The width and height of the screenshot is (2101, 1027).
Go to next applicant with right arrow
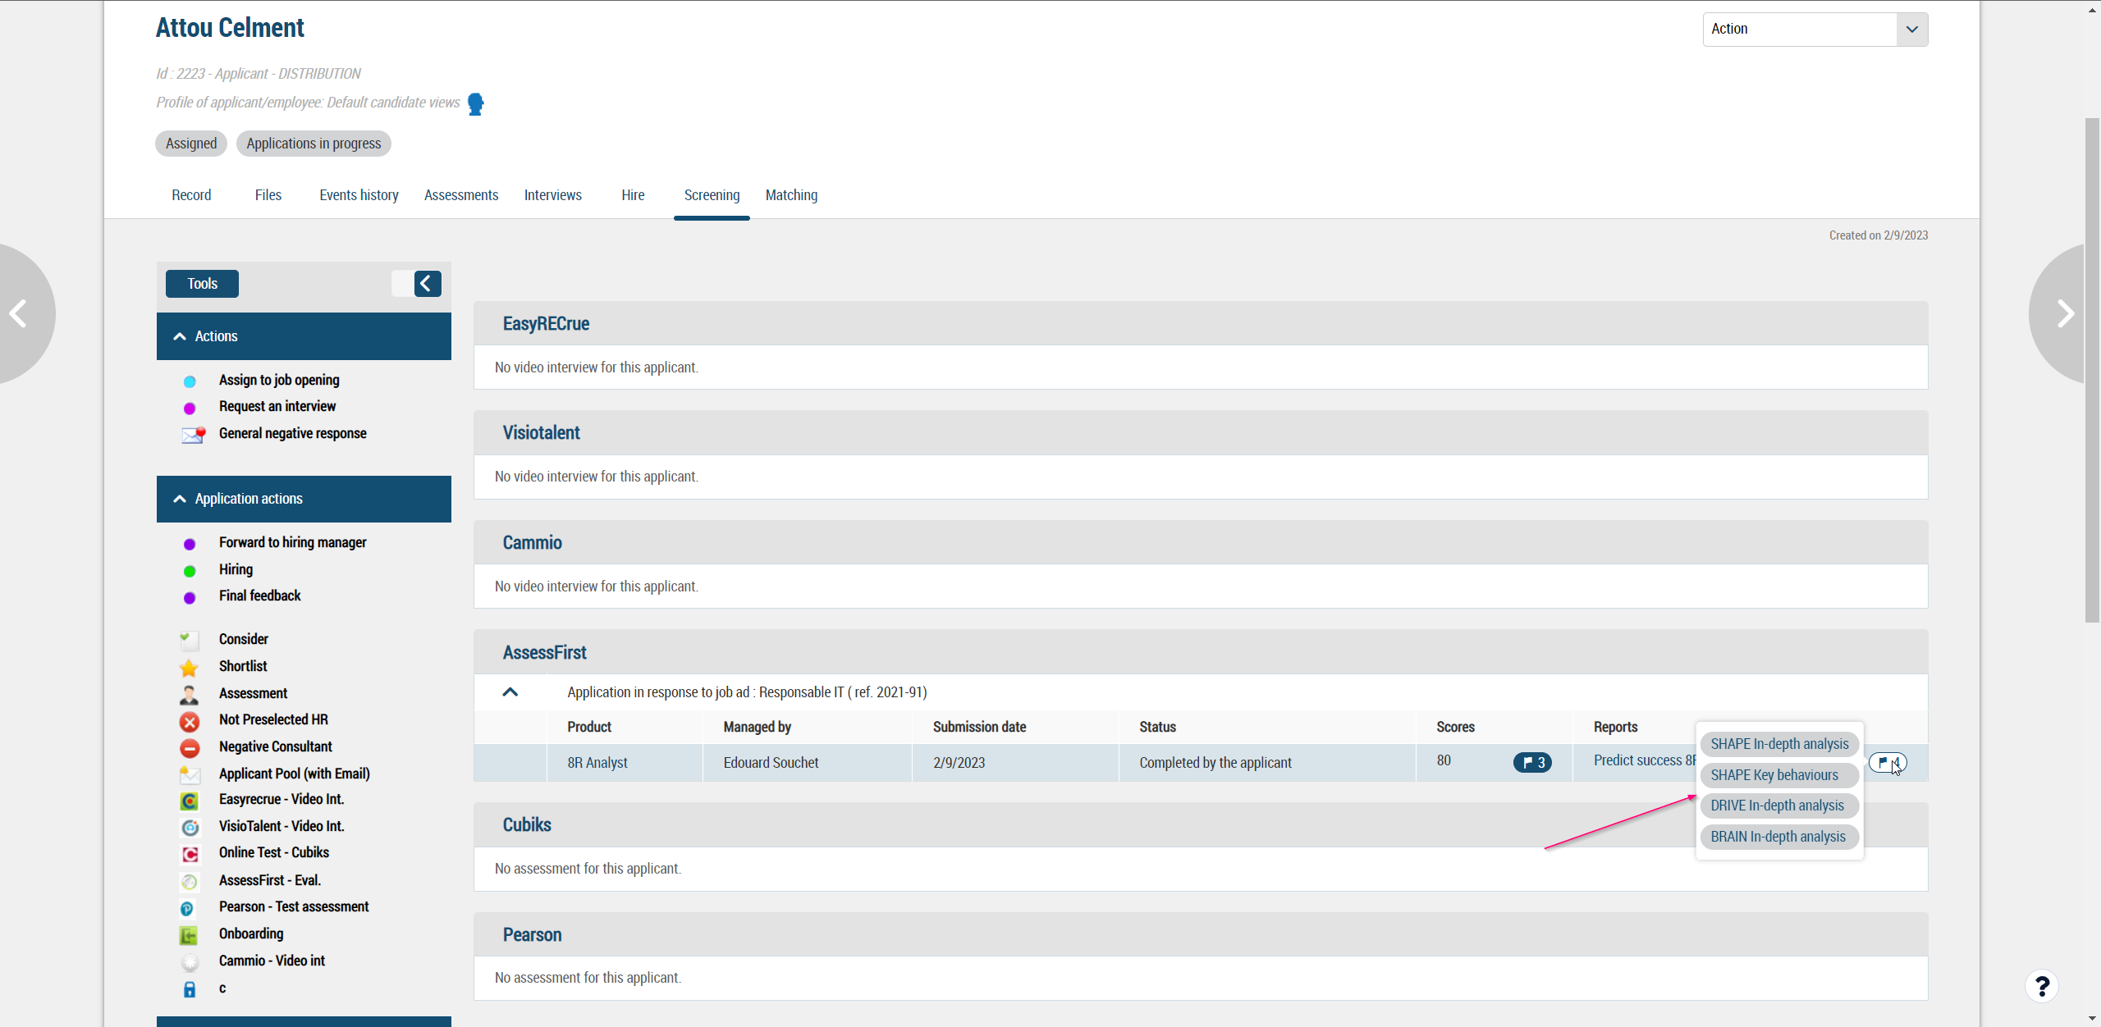click(x=2064, y=313)
